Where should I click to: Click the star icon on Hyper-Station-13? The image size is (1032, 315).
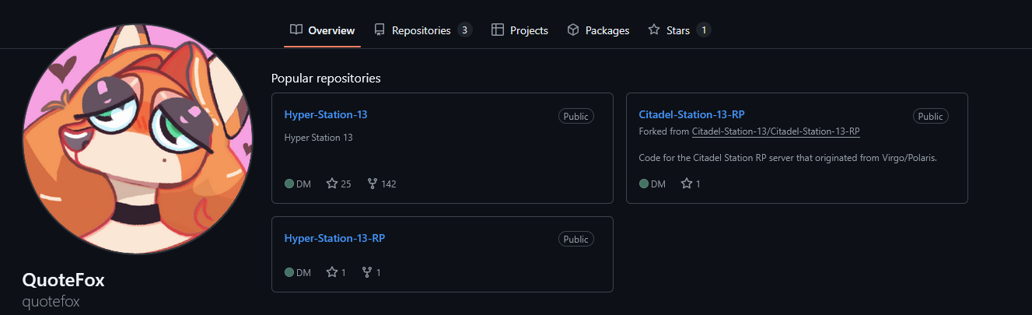coord(332,184)
